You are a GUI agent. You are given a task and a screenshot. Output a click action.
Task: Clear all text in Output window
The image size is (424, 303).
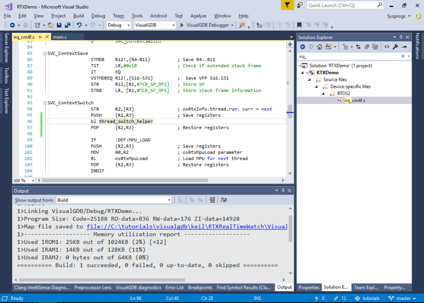point(212,200)
